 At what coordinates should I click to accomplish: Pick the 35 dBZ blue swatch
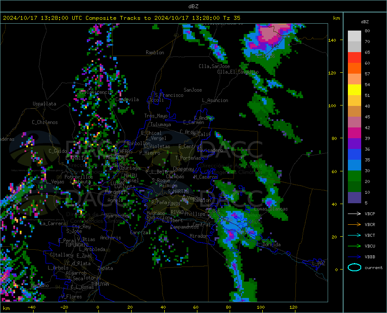tap(354, 165)
